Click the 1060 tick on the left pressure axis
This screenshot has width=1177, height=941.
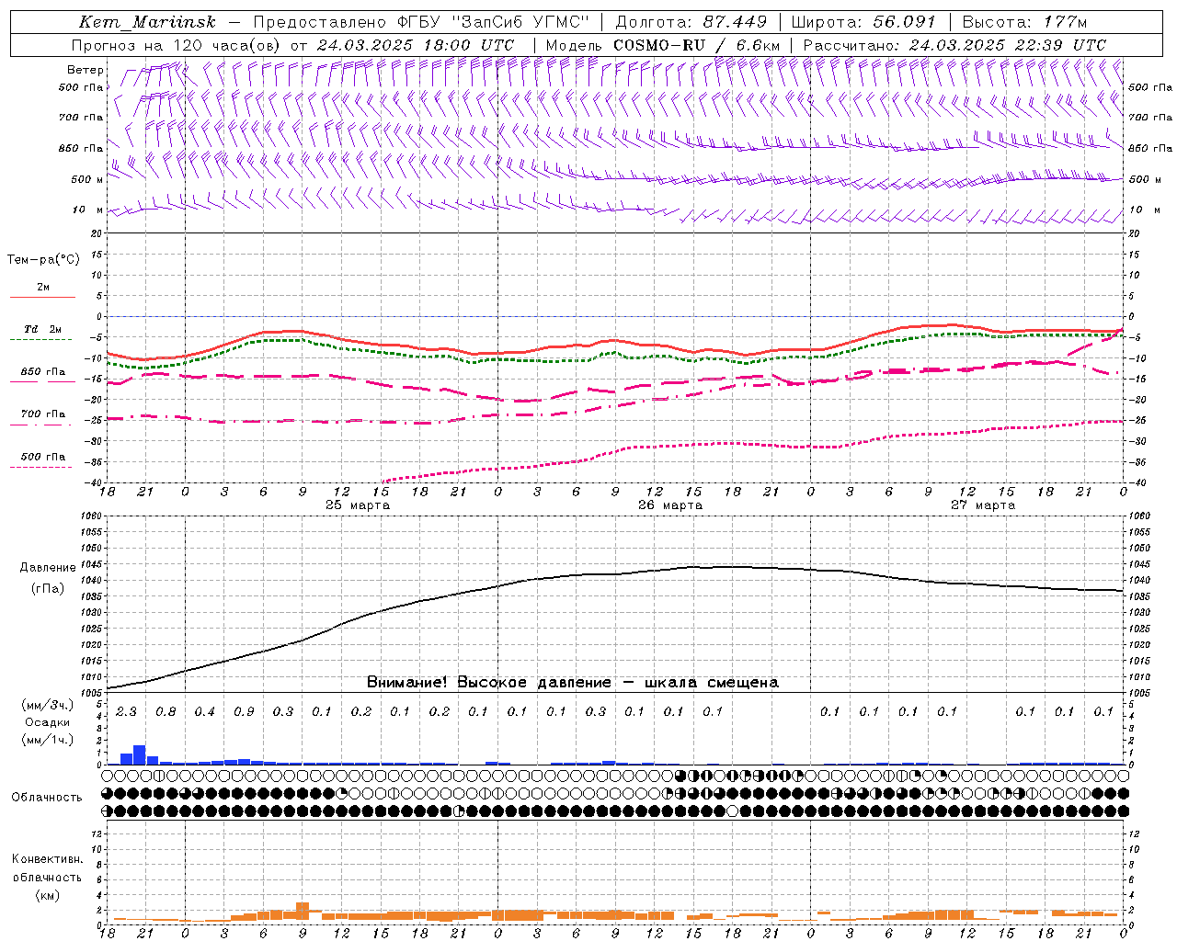(92, 516)
